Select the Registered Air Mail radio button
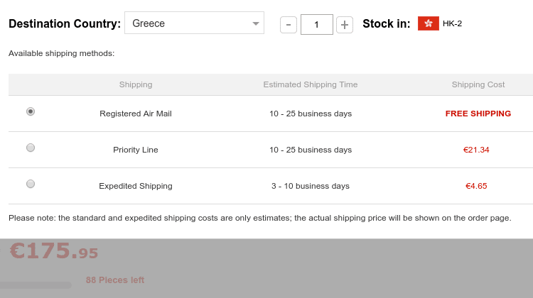Viewport: 533px width, 298px height. pyautogui.click(x=31, y=111)
